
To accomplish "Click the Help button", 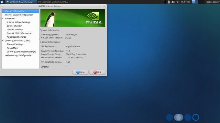I will 80,72.
